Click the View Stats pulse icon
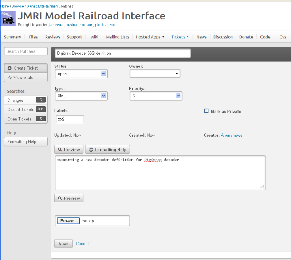 click(9, 77)
